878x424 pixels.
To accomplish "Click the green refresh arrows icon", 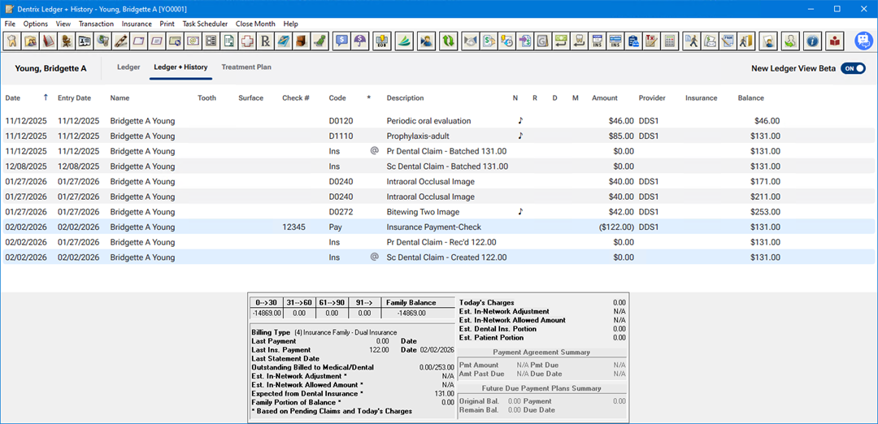I will (x=448, y=41).
